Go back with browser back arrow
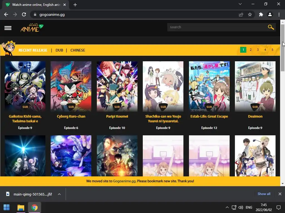This screenshot has height=213, width=285. click(x=6, y=14)
